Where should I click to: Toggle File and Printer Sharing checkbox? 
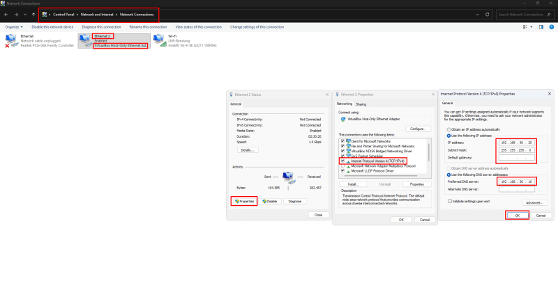click(342, 146)
